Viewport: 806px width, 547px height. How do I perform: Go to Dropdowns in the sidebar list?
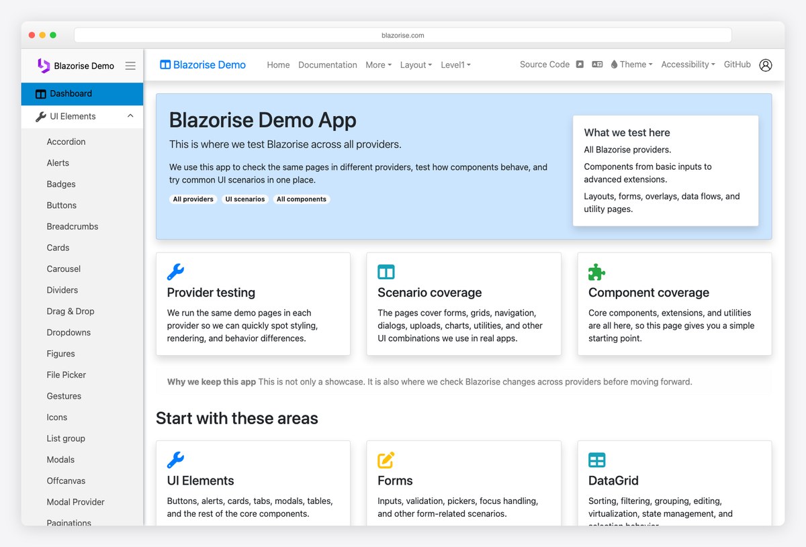pyautogui.click(x=69, y=333)
